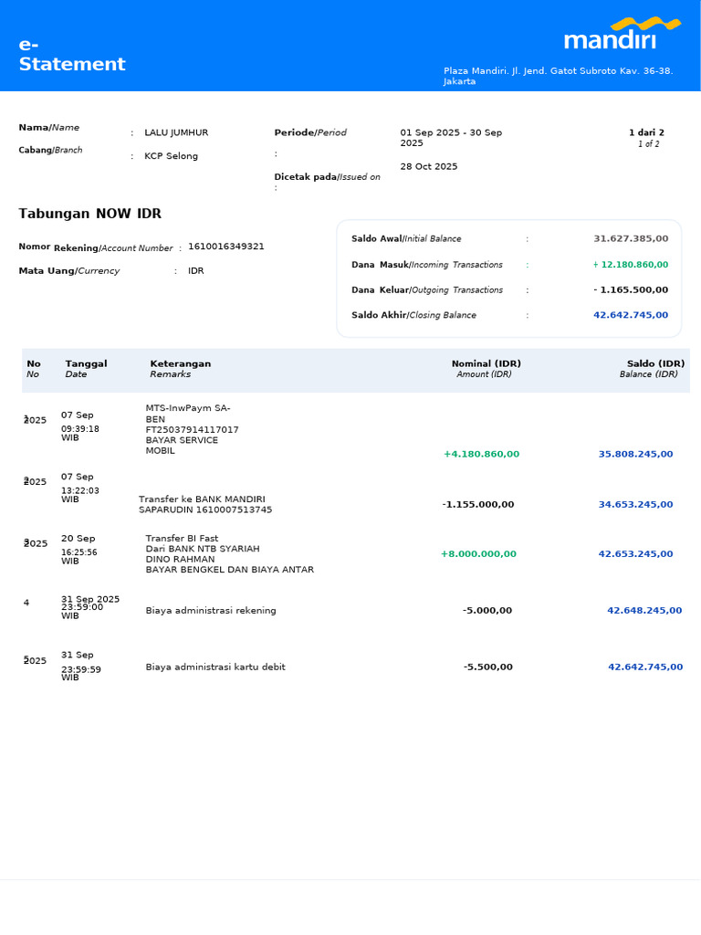Screen dimensions: 701x935
Task: Select the Transfer BI Fast remark
Action: [182, 538]
